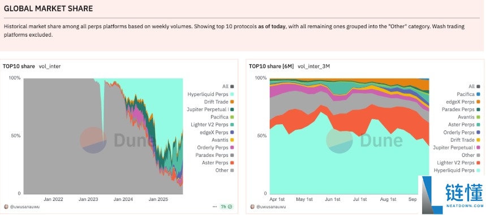Toggle Drift Trade in left chart legend
The width and height of the screenshot is (486, 215).
click(x=219, y=102)
